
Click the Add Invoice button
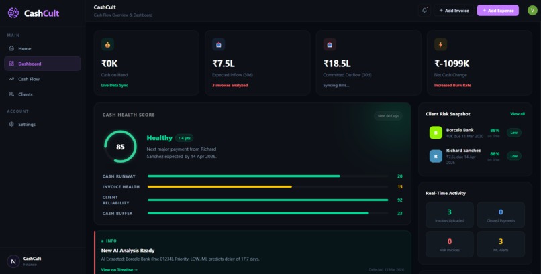[454, 10]
